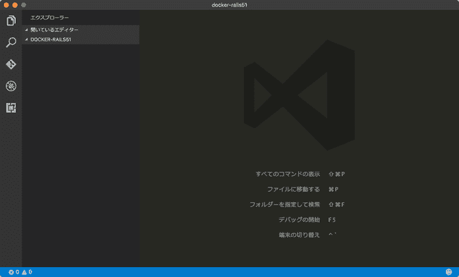Collapse the 開いているエディター section arrow
The width and height of the screenshot is (459, 277).
26,30
